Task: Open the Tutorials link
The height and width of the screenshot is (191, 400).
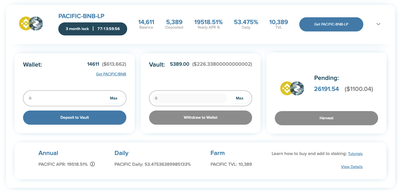Action: (355, 154)
